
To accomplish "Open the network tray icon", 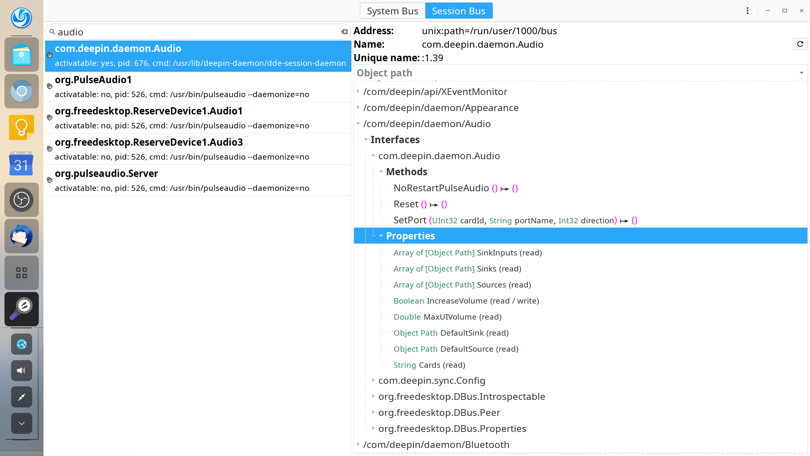I will pyautogui.click(x=22, y=345).
